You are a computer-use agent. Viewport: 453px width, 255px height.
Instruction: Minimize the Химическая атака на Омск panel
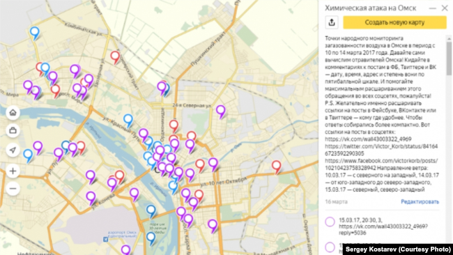click(433, 8)
